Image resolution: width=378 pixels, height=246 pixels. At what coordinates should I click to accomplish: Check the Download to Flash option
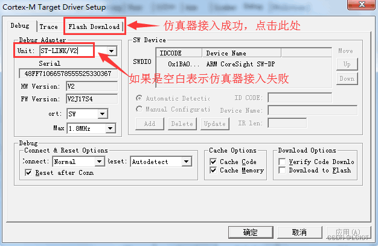tap(282, 170)
